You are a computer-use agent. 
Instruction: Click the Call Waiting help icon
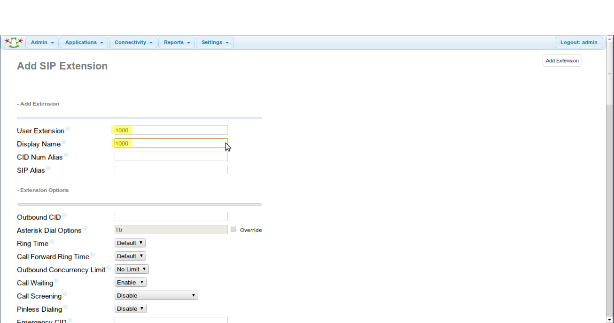[x=56, y=280]
